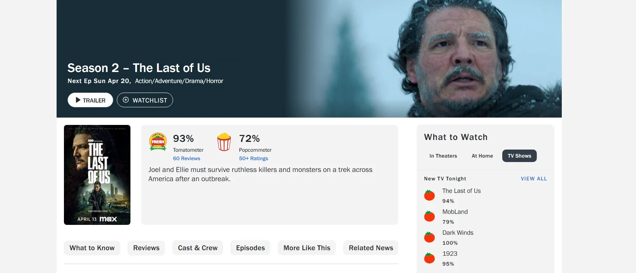Select the TV Shows tab
This screenshot has width=636, height=273.
coord(519,156)
